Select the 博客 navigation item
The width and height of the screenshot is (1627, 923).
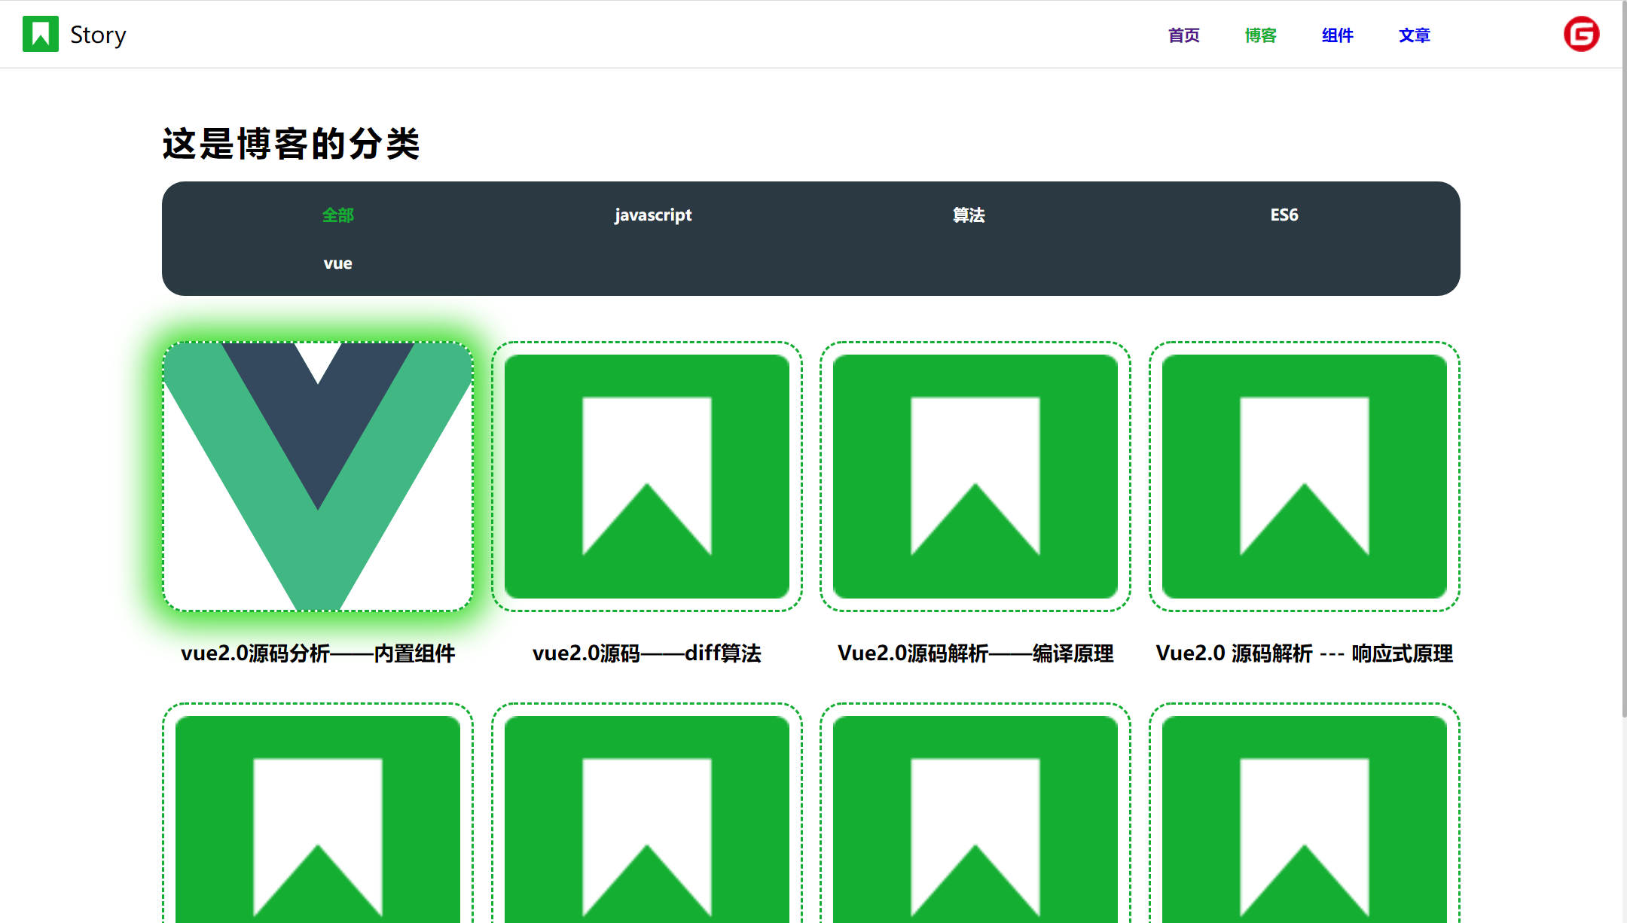1259,35
